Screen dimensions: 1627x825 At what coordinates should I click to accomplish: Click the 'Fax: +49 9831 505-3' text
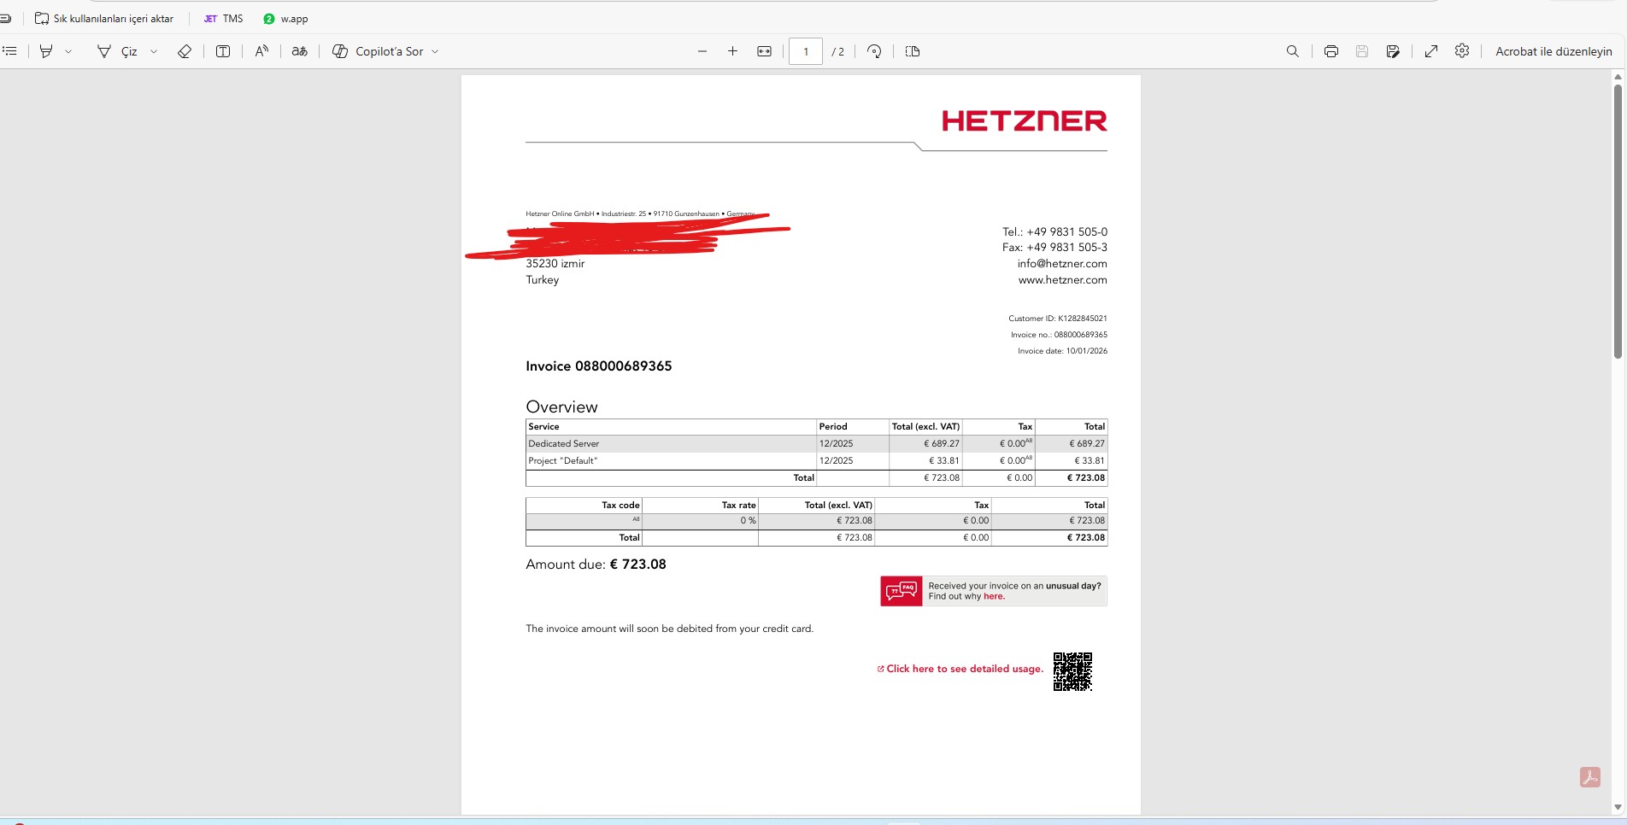click(x=1054, y=248)
